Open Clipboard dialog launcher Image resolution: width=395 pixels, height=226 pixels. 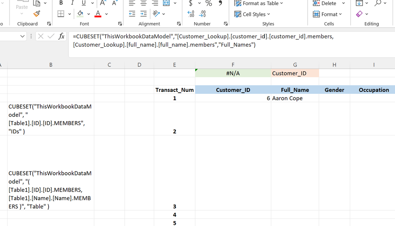click(x=49, y=24)
